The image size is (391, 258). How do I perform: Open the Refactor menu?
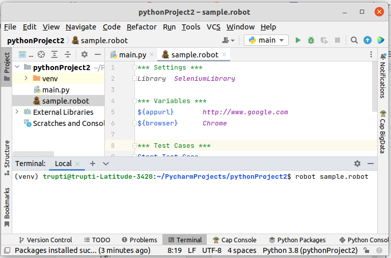tap(142, 27)
